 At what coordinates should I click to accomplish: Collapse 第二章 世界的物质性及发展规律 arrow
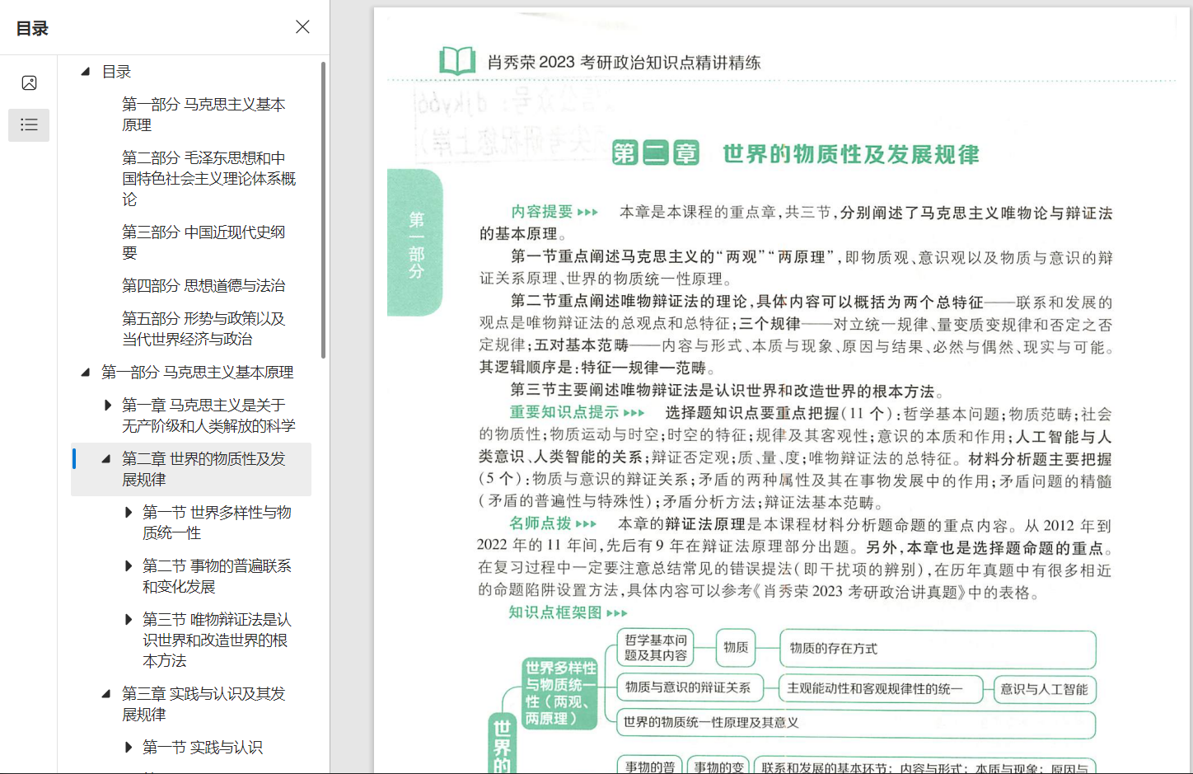105,459
